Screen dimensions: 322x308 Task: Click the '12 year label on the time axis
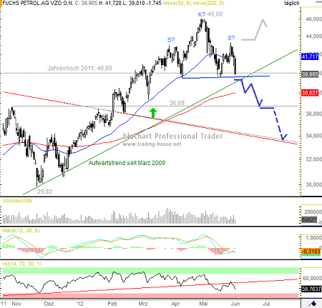click(x=79, y=304)
